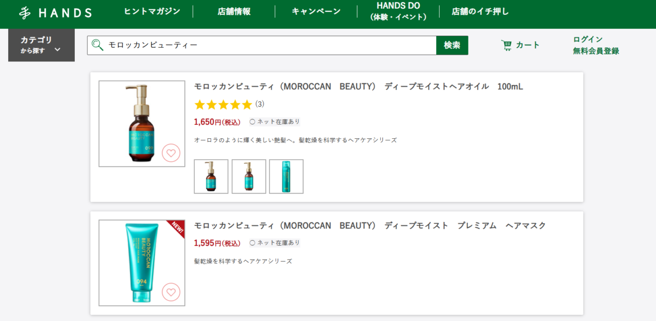Click the 検索 search button

point(452,45)
